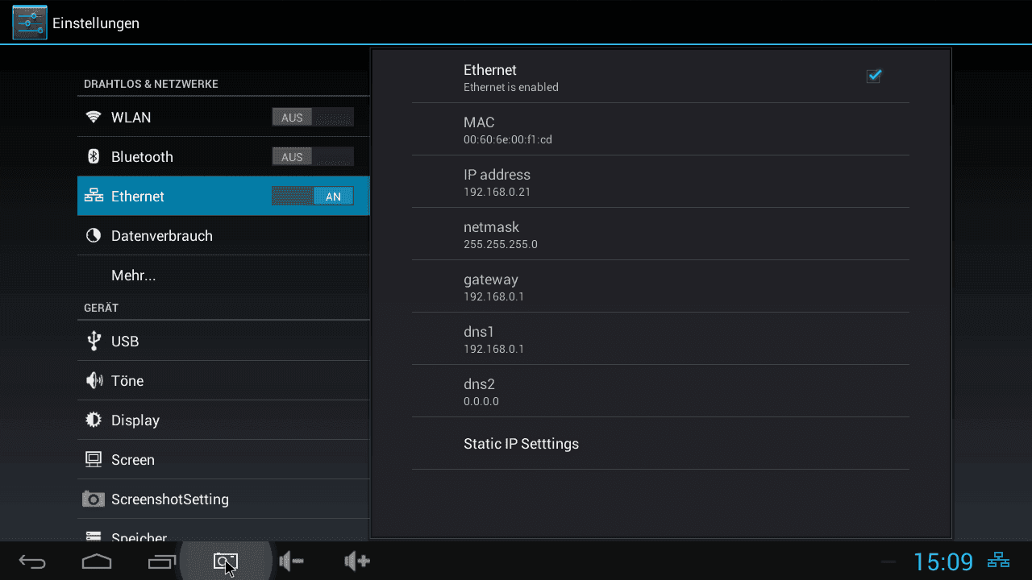
Task: Tap the Home navigation button
Action: click(x=97, y=561)
